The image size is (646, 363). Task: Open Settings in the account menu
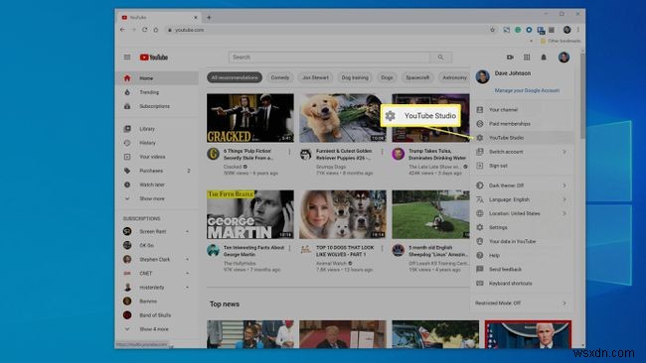coord(522,227)
